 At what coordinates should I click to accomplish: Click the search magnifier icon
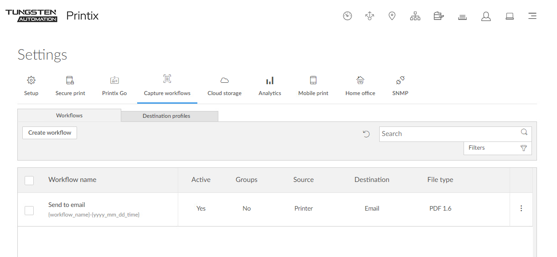click(524, 132)
